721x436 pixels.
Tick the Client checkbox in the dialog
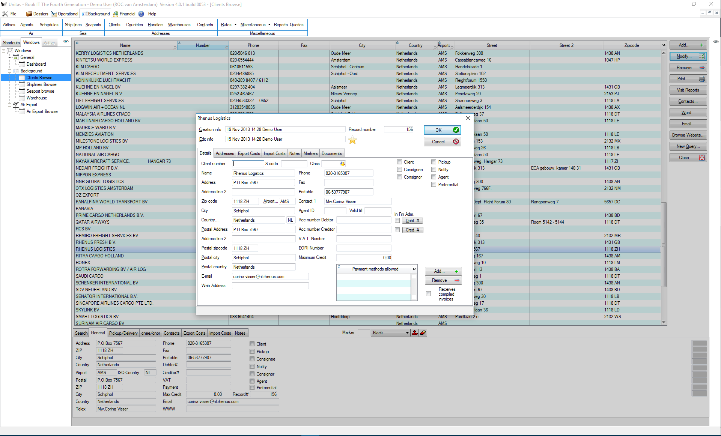(x=400, y=162)
